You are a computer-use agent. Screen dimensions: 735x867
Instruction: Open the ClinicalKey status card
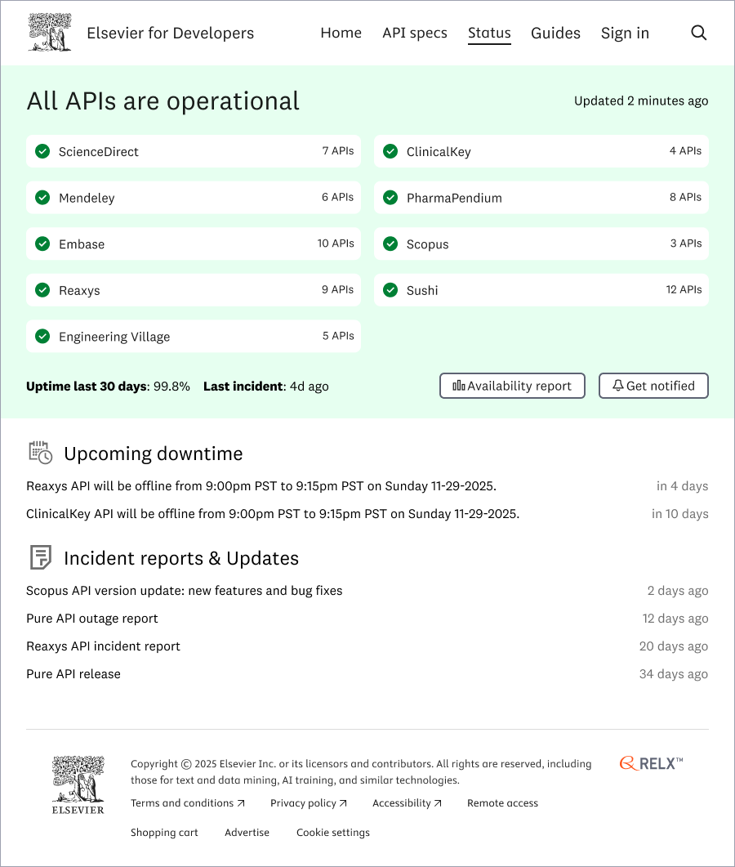pyautogui.click(x=541, y=151)
